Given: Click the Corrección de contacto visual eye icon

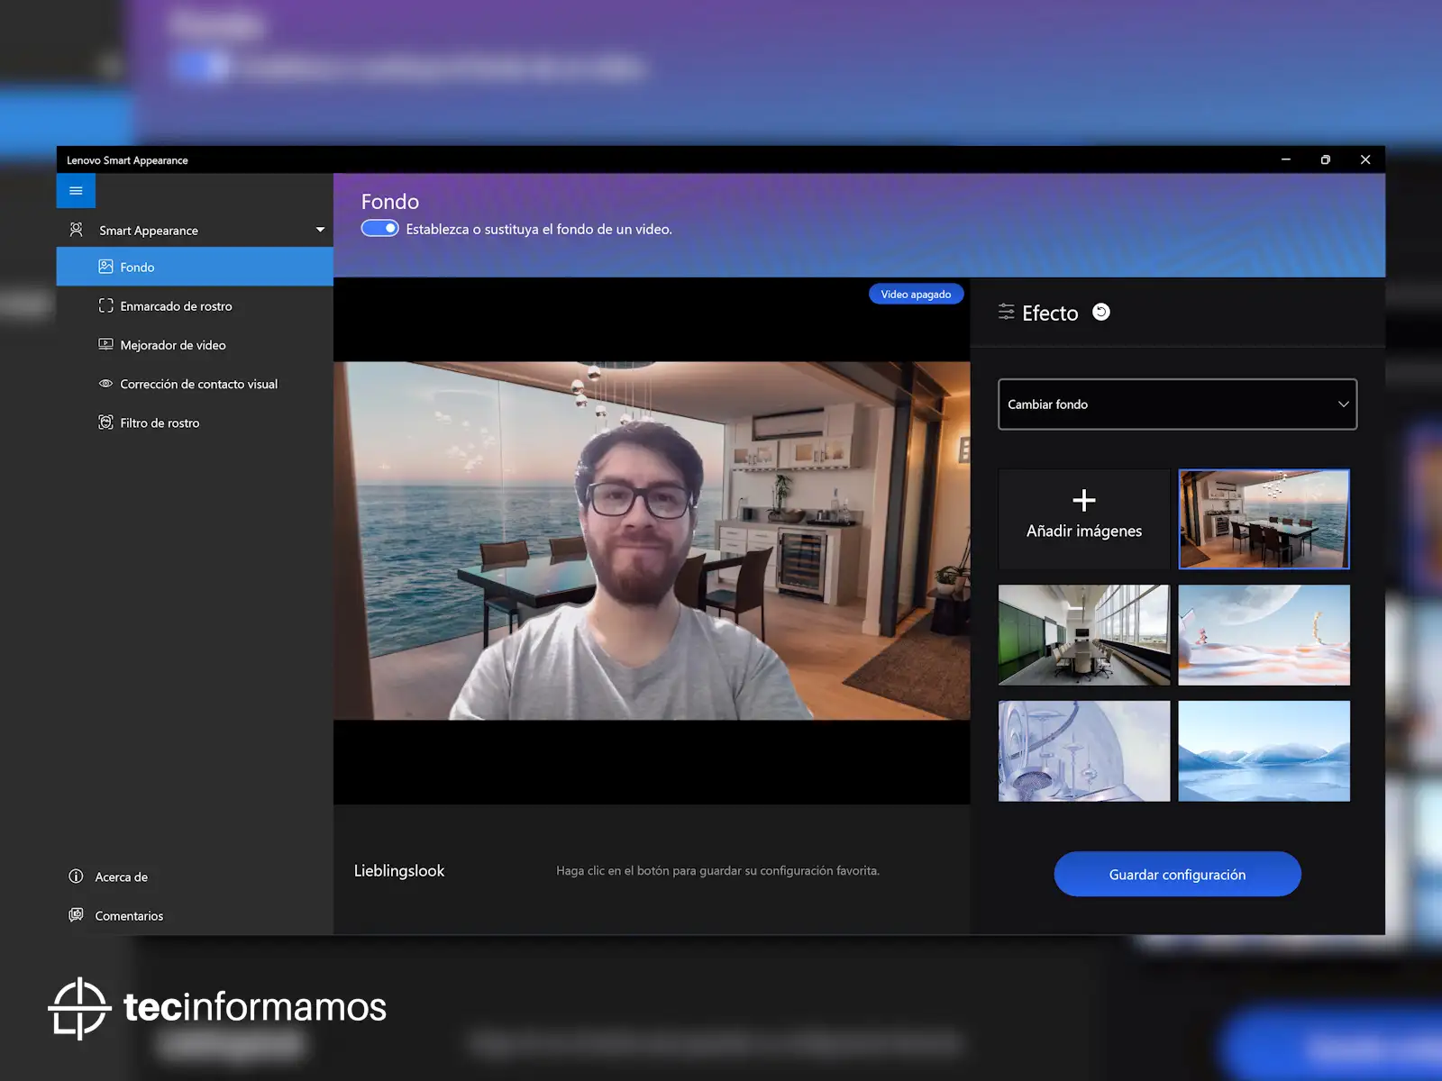Looking at the screenshot, I should click(x=105, y=384).
